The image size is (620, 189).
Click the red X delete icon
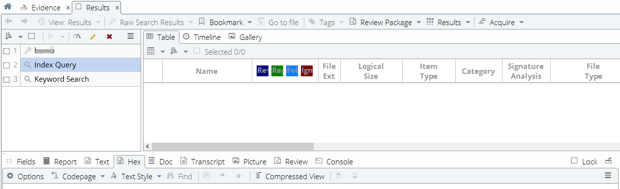point(109,36)
